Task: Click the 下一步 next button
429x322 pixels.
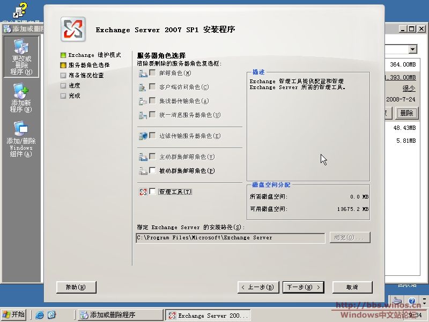Action: [304, 287]
